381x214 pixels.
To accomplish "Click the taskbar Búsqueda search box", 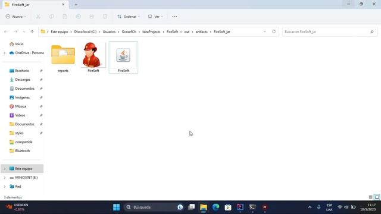I will coord(154,207).
